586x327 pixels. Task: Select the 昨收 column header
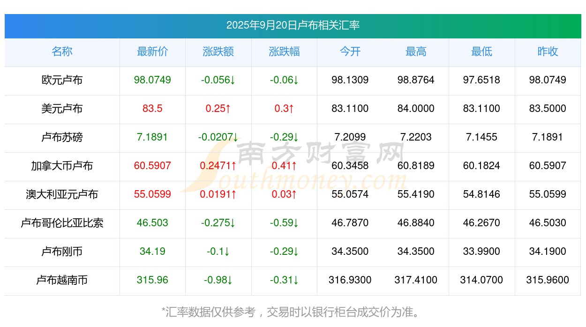548,52
